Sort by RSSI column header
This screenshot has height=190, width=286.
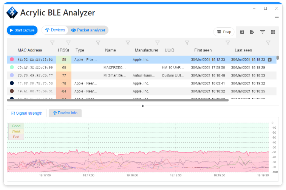[63, 50]
